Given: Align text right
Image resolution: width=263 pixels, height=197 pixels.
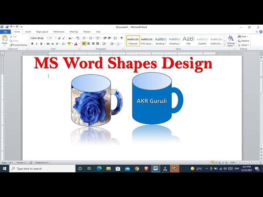Looking at the screenshot, I should point(93,44).
